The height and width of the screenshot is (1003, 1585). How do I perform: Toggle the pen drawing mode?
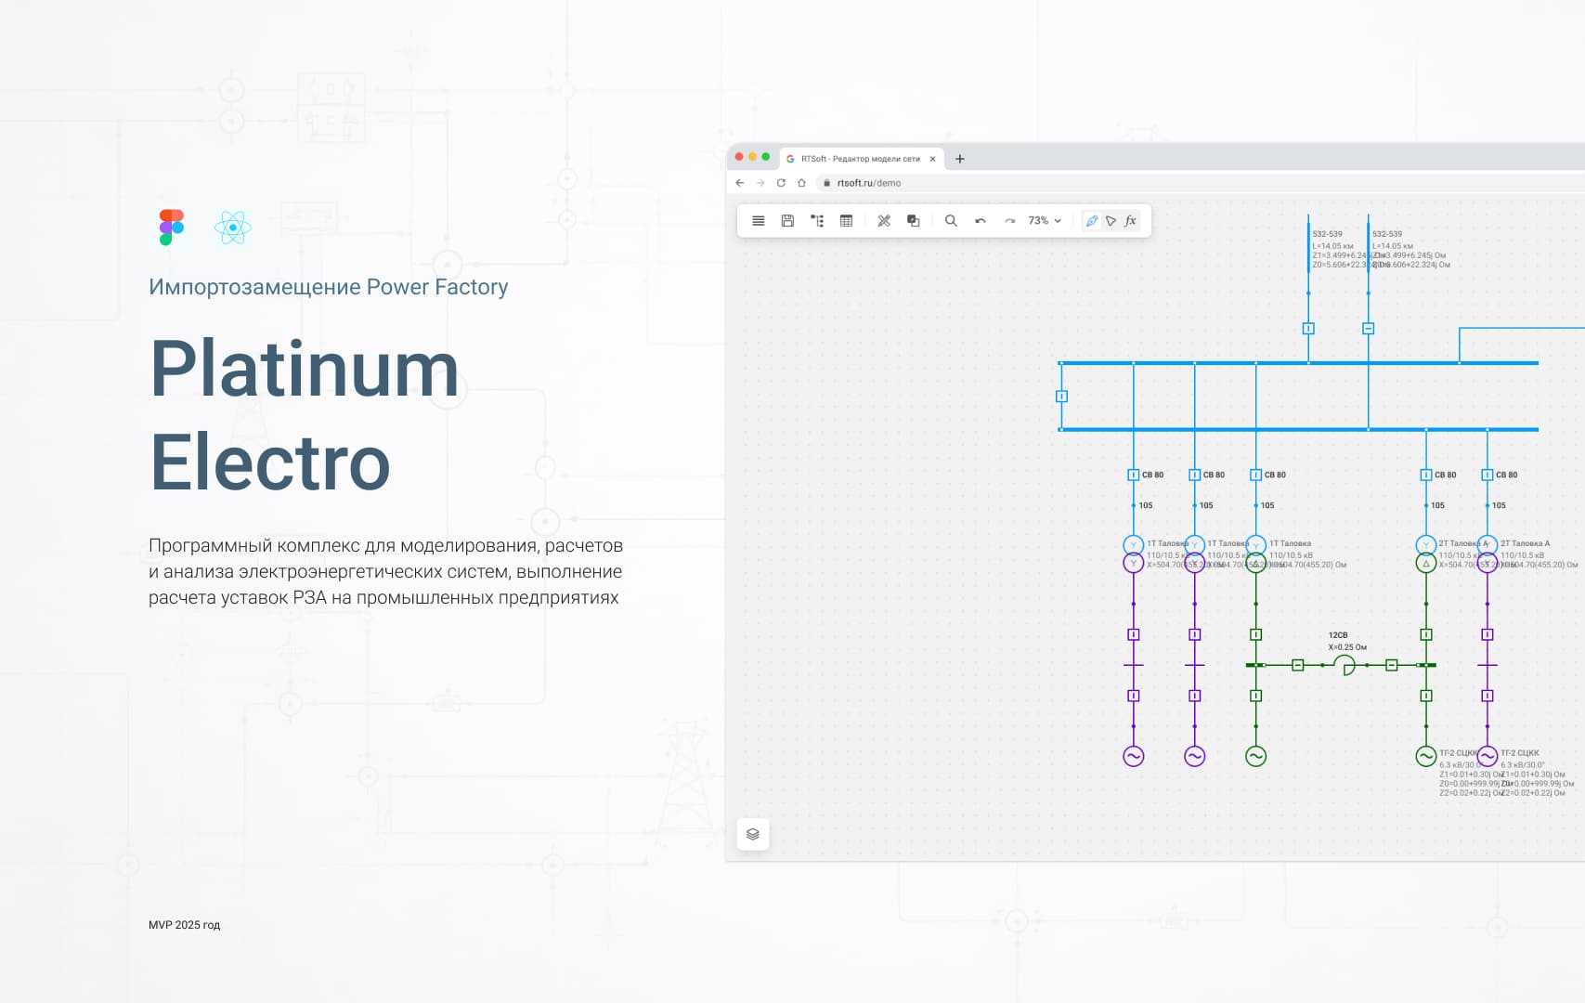(1092, 221)
